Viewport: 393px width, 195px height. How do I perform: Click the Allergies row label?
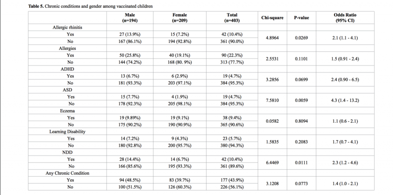(67, 48)
